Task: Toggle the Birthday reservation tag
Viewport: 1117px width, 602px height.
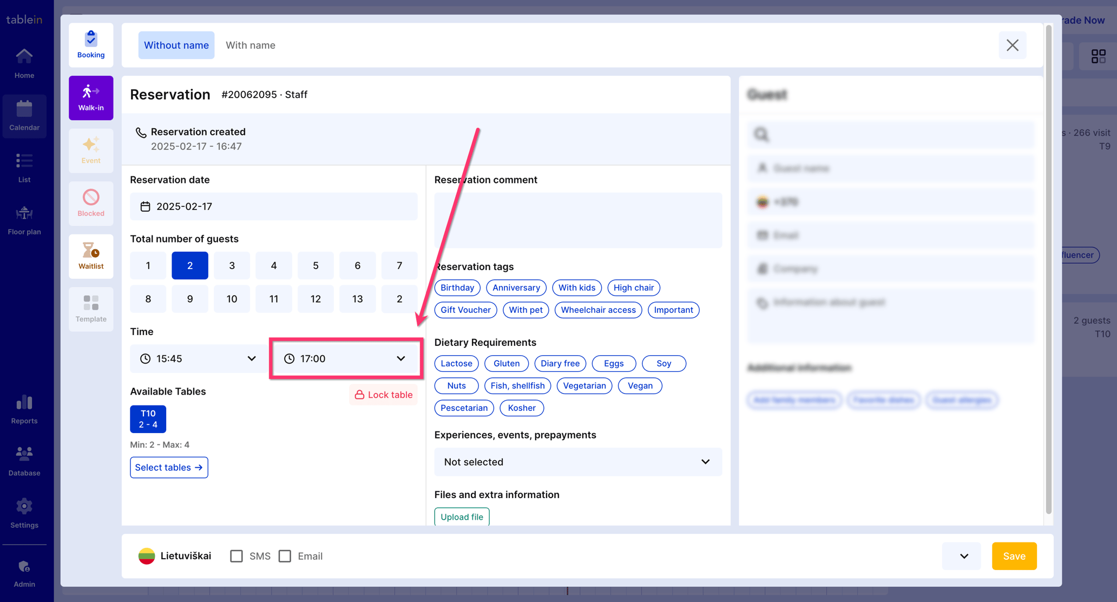Action: 457,287
